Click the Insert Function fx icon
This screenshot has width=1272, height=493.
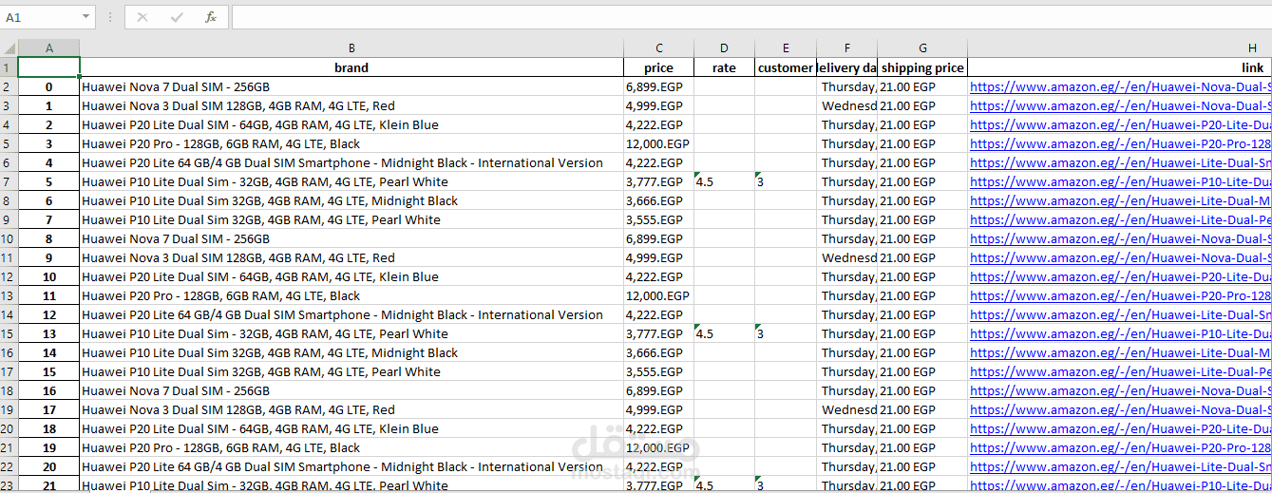pyautogui.click(x=210, y=17)
